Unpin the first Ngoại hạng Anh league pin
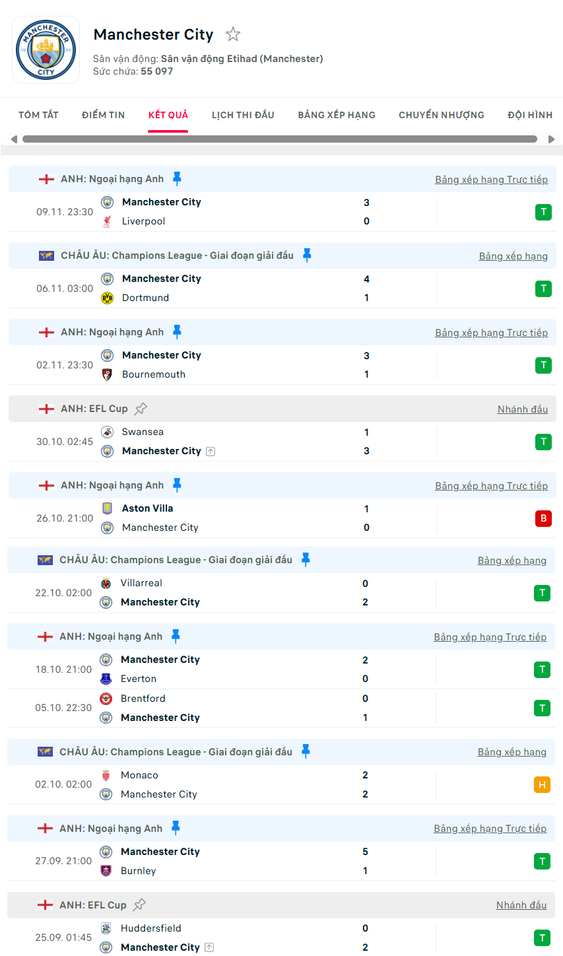 [177, 178]
